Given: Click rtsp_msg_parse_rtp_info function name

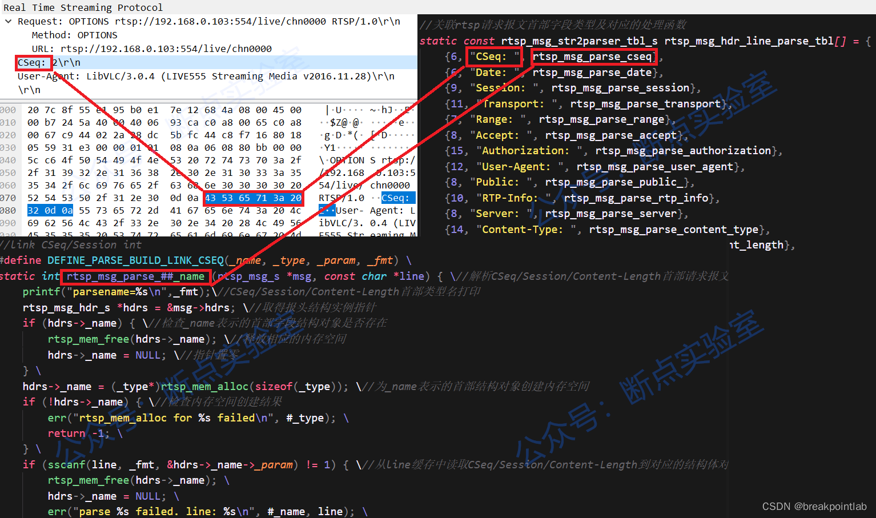Looking at the screenshot, I should click(636, 198).
